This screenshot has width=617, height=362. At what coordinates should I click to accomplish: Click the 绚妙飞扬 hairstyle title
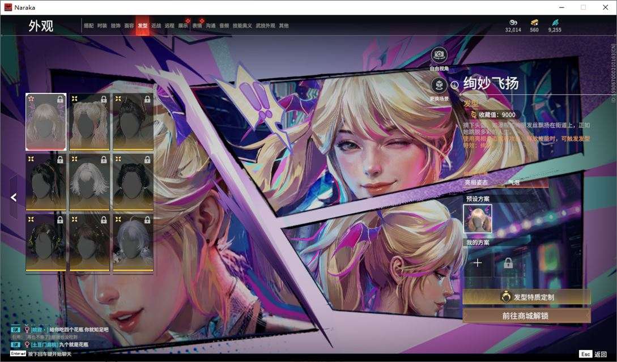click(491, 83)
